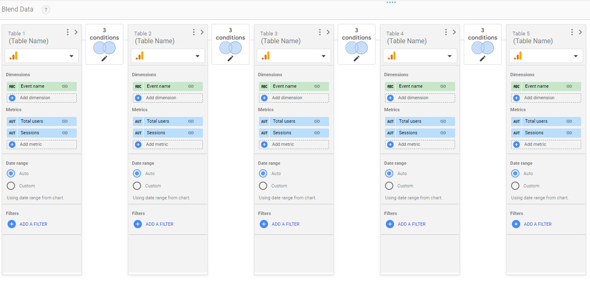This screenshot has width=590, height=284.
Task: Choose Custom date range for Table 5
Action: tap(515, 186)
